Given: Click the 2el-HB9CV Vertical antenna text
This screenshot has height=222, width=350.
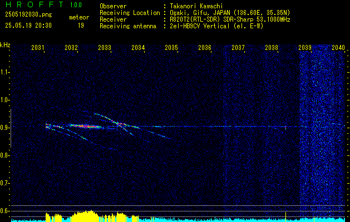Looking at the screenshot, I should point(216,26).
